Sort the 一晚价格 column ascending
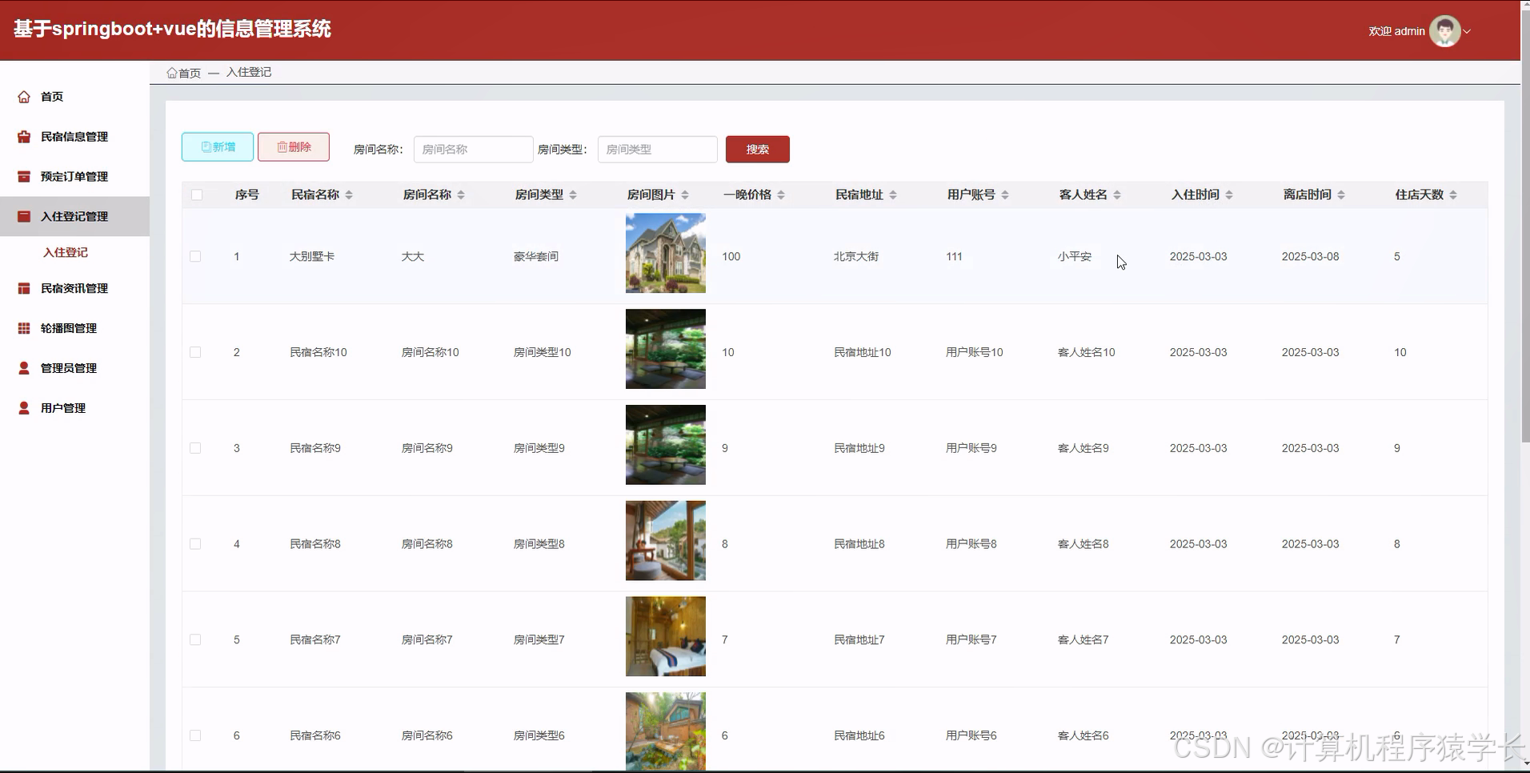Screen dimensions: 1530x773 [x=782, y=190]
